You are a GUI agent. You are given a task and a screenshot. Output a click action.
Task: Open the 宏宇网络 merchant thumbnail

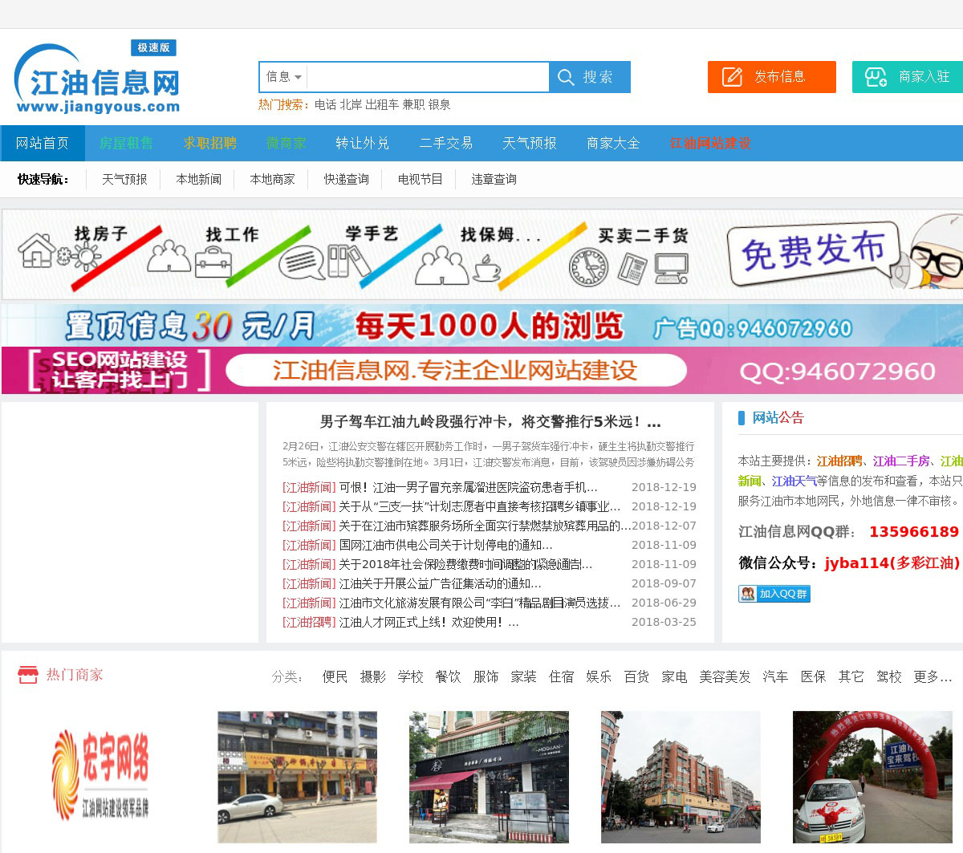pyautogui.click(x=101, y=775)
